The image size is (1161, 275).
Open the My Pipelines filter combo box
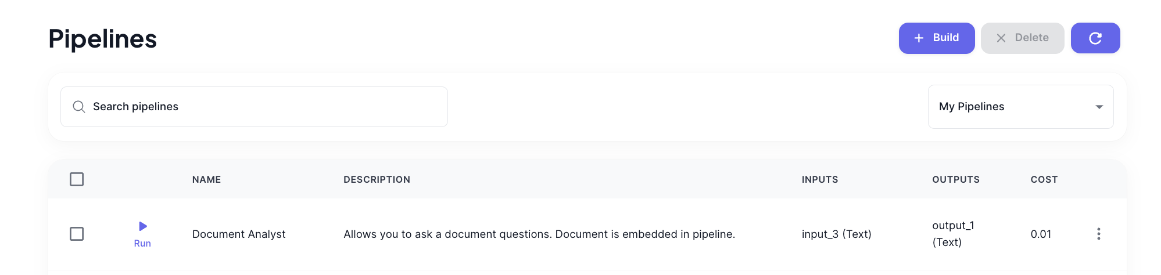(x=1020, y=107)
